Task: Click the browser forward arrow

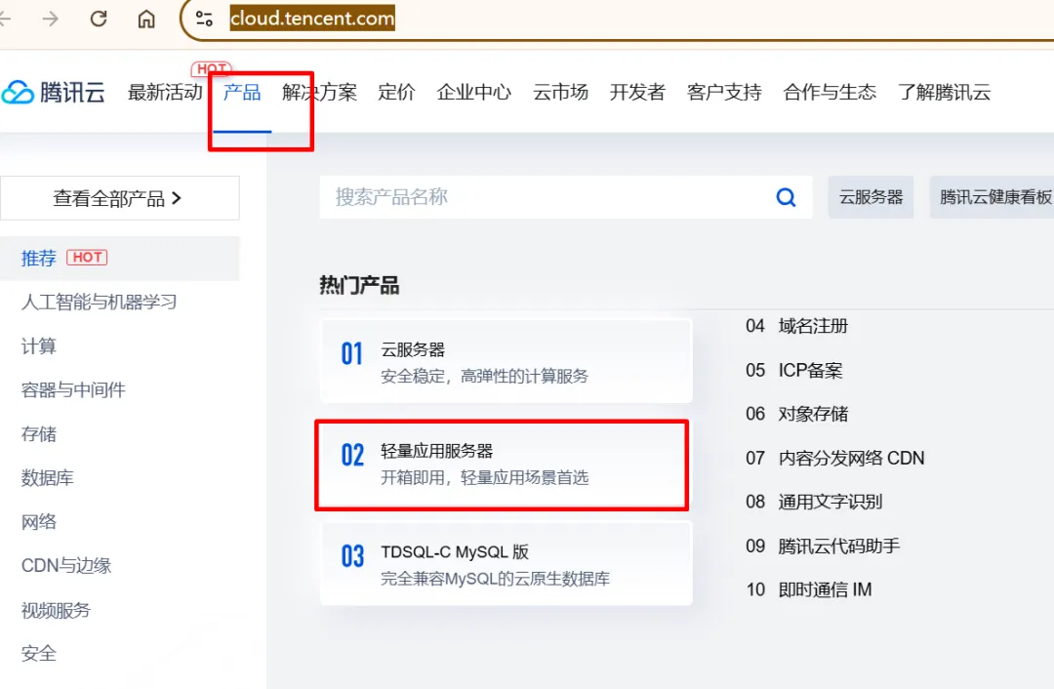Action: click(x=51, y=19)
